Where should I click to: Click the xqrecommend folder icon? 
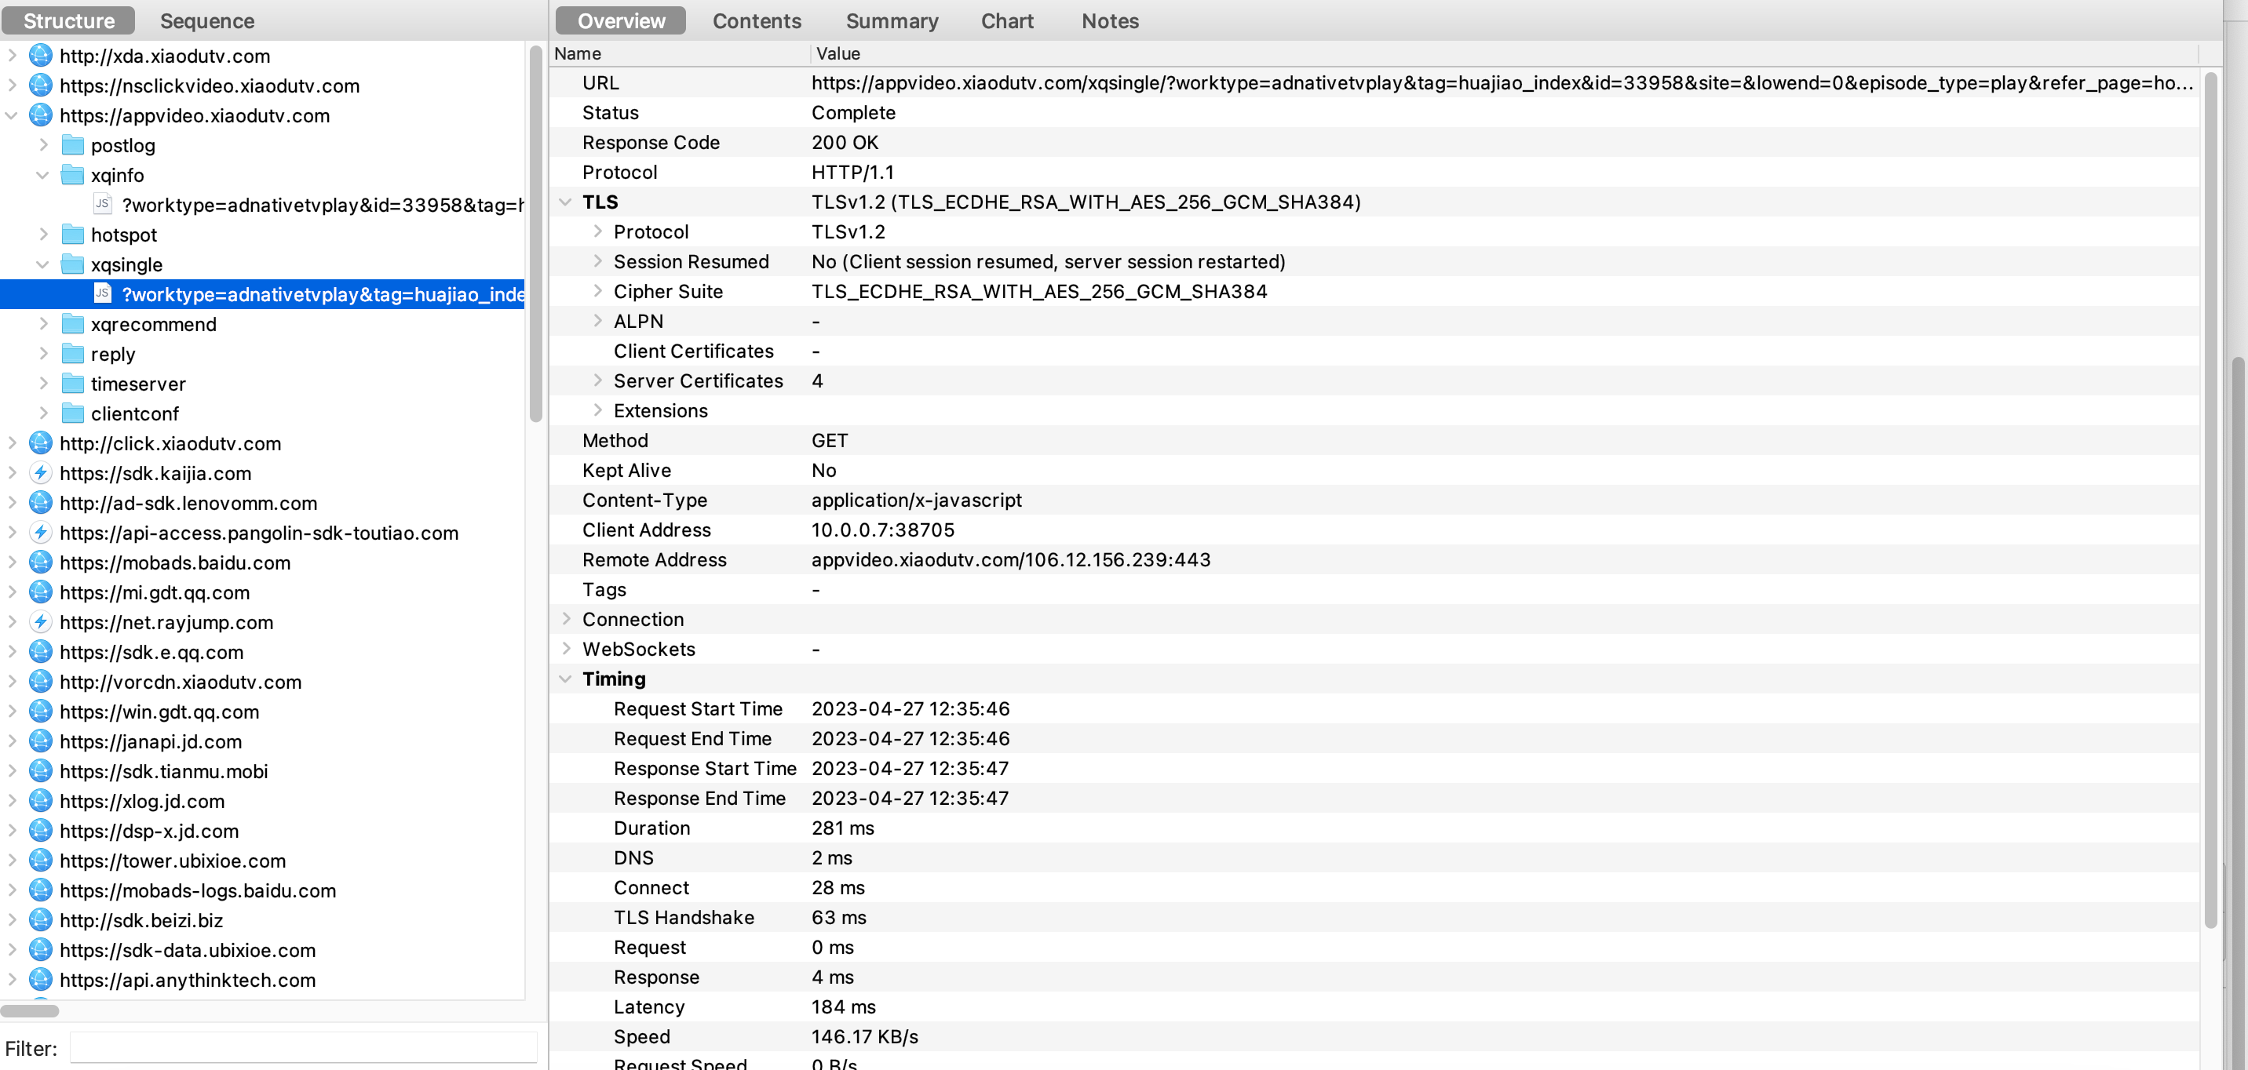pyautogui.click(x=73, y=323)
